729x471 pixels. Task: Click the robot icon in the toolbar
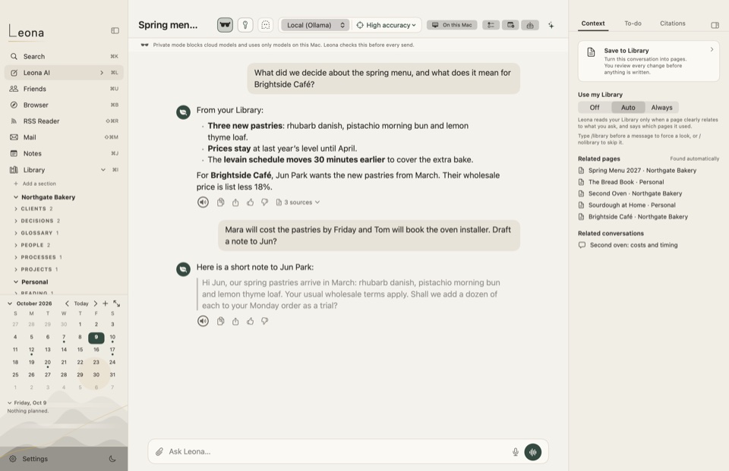pos(530,25)
